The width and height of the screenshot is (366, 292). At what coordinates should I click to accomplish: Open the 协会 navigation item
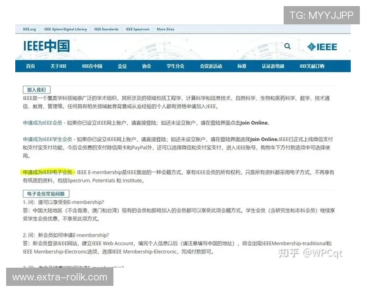[146, 66]
